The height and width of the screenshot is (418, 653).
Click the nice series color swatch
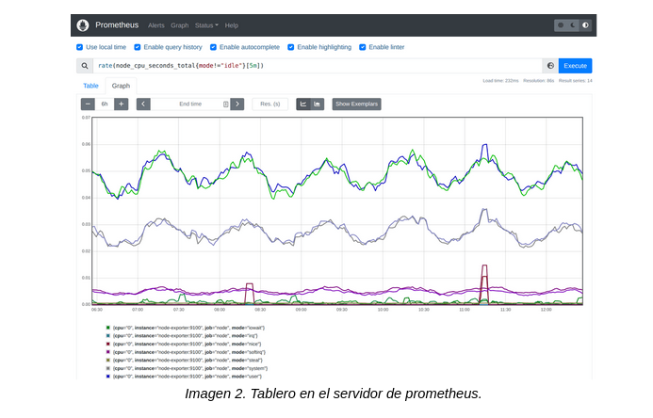[x=108, y=344]
